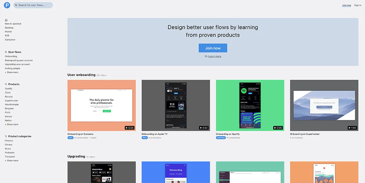Image resolution: width=365 pixels, height=183 pixels.
Task: Choose Slack from the Products list
Action: (x=8, y=92)
